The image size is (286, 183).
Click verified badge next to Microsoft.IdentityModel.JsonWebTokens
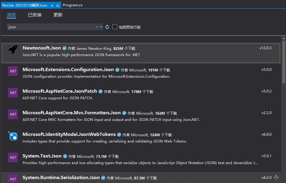click(x=119, y=135)
